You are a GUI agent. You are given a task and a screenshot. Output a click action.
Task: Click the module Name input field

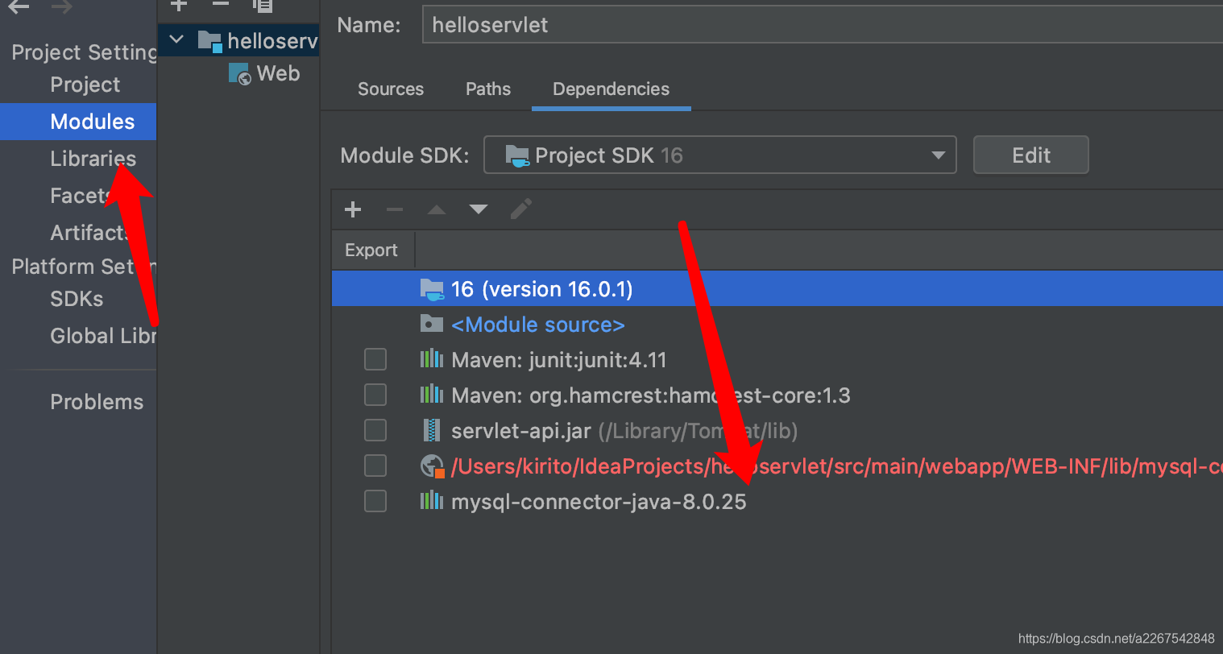tap(823, 25)
